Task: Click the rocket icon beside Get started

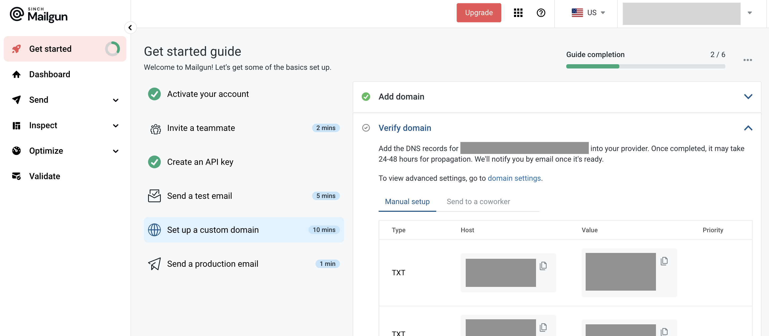Action: (16, 49)
